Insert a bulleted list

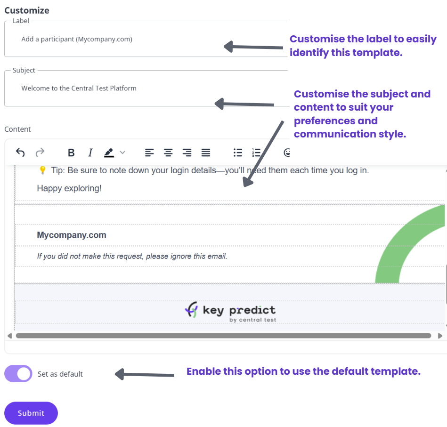[238, 153]
